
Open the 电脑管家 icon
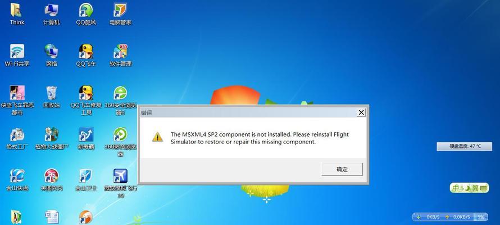pos(120,14)
